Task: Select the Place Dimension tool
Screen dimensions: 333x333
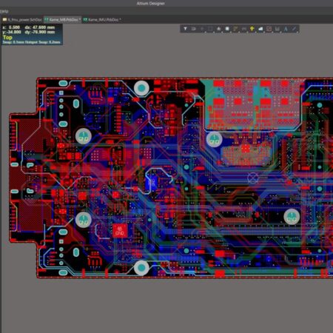Action: coord(277,29)
